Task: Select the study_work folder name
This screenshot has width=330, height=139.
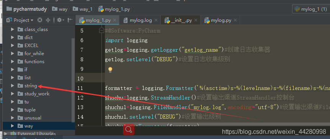Action: coord(37,94)
